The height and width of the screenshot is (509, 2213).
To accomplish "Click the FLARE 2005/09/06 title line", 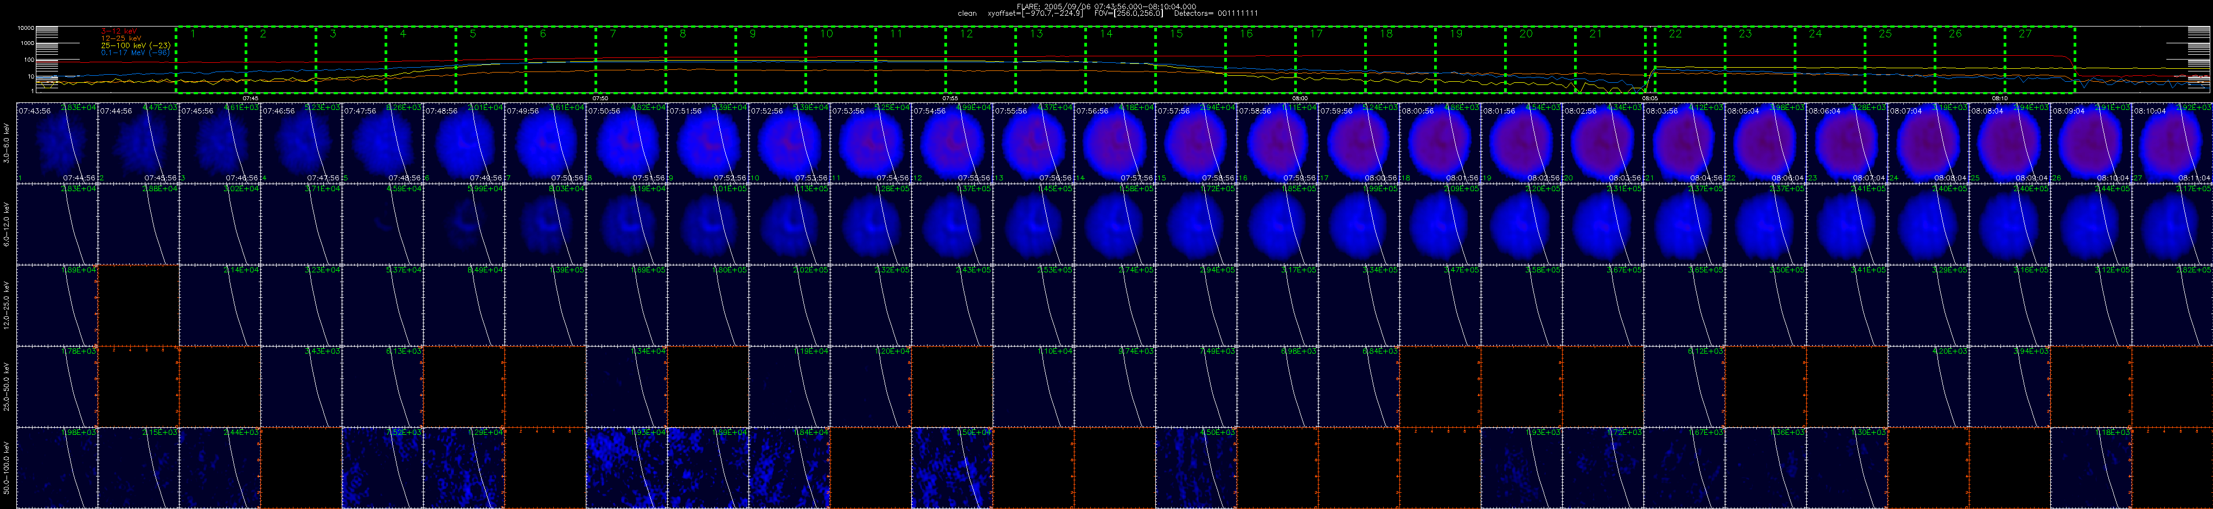I will coord(1105,6).
